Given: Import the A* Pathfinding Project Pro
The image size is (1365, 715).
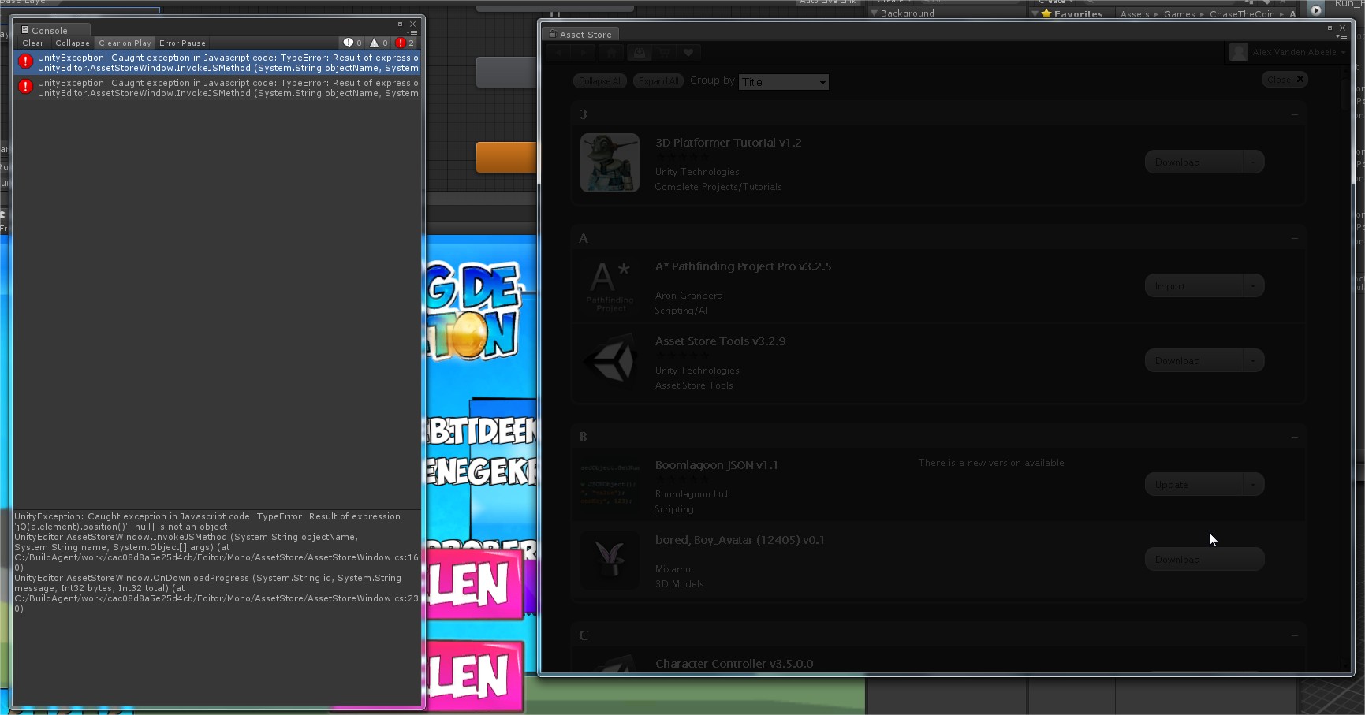Looking at the screenshot, I should [x=1193, y=286].
